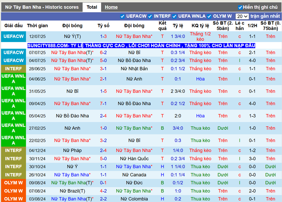282x202 pixels.
Task: Click Nữ Đức team name
Action: tap(134, 183)
